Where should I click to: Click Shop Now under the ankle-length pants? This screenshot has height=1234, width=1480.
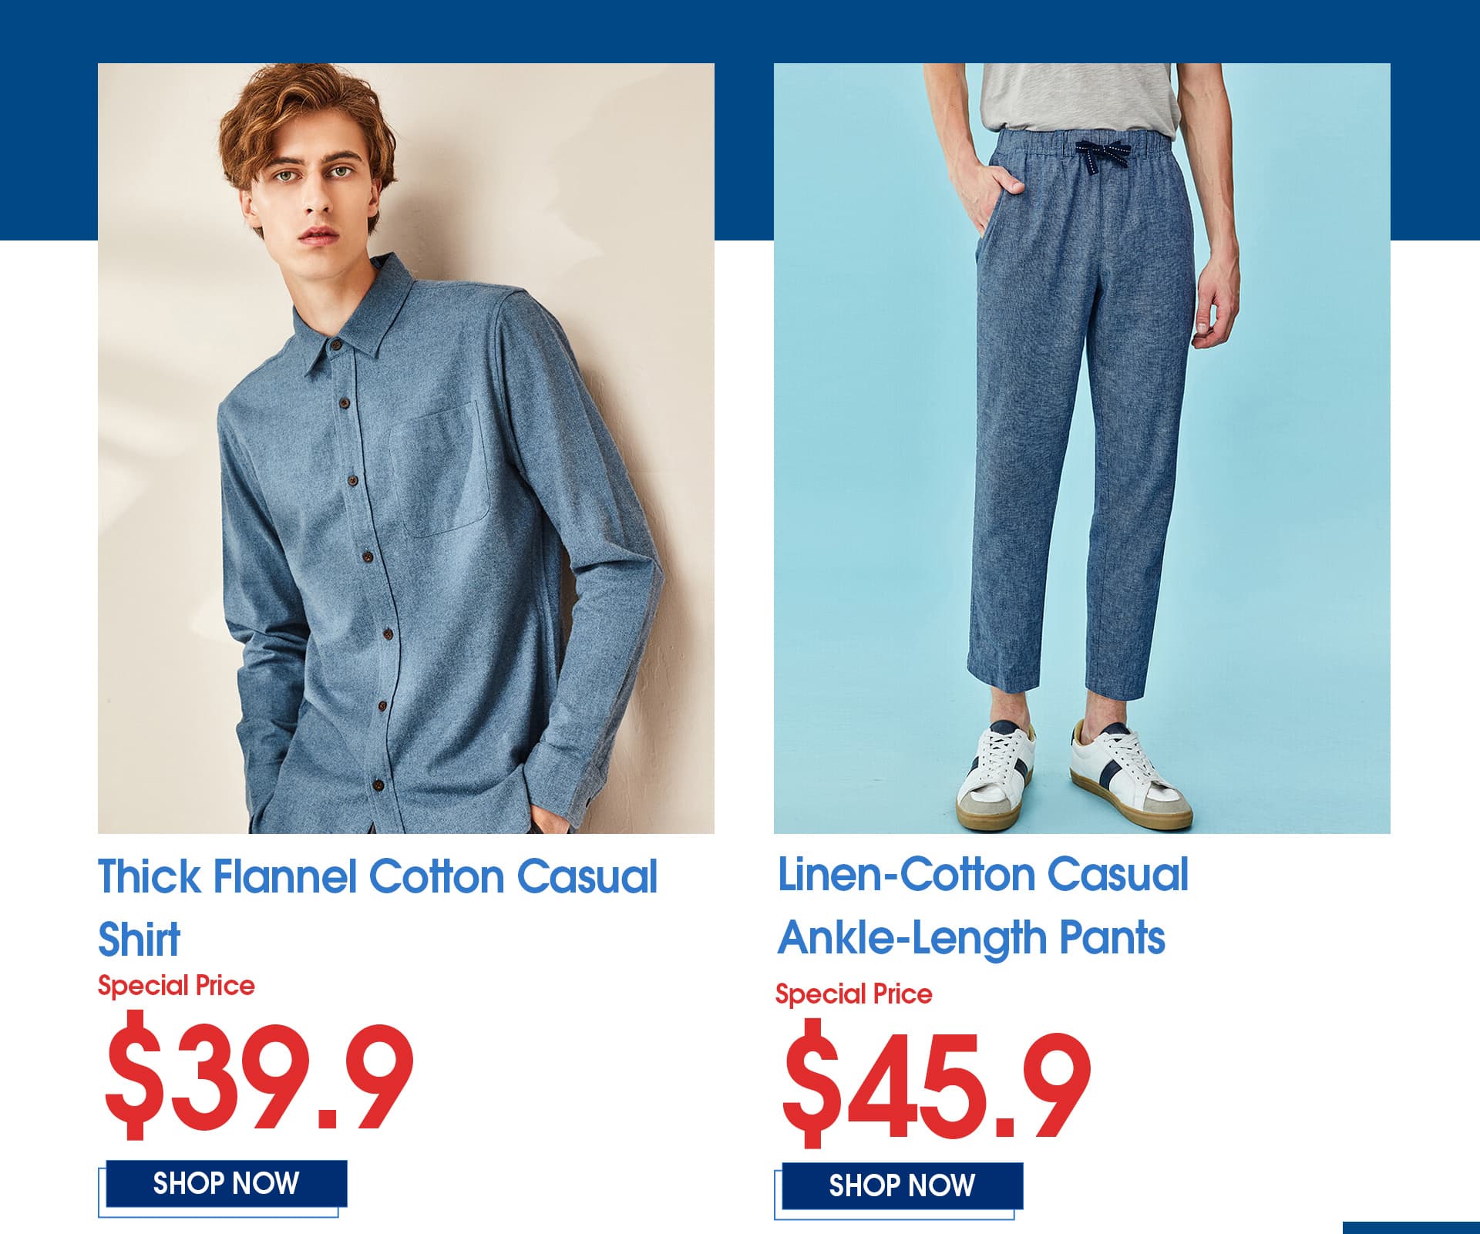902,1185
